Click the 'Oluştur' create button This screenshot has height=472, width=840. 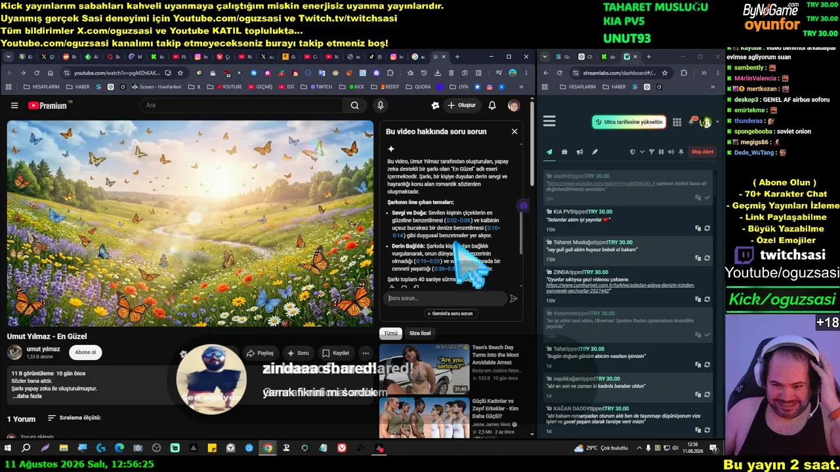click(461, 106)
